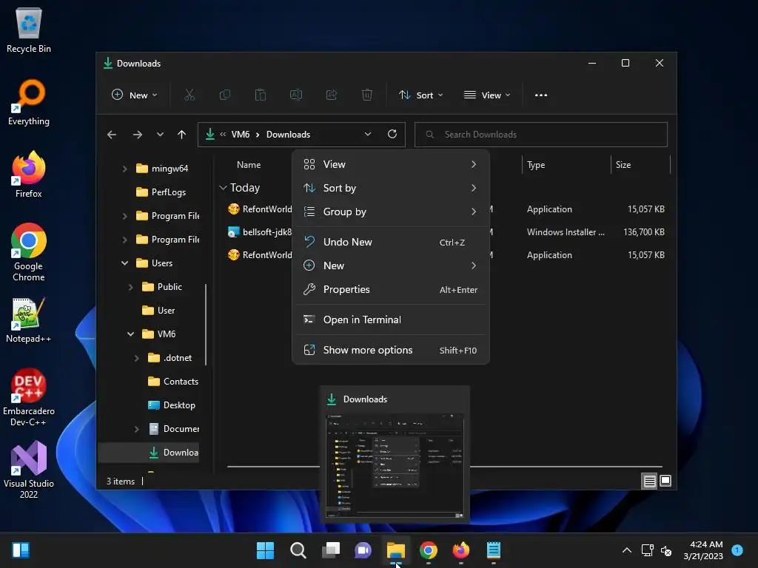The width and height of the screenshot is (758, 568).
Task: Click Firefox icon on the taskbar
Action: 460,550
